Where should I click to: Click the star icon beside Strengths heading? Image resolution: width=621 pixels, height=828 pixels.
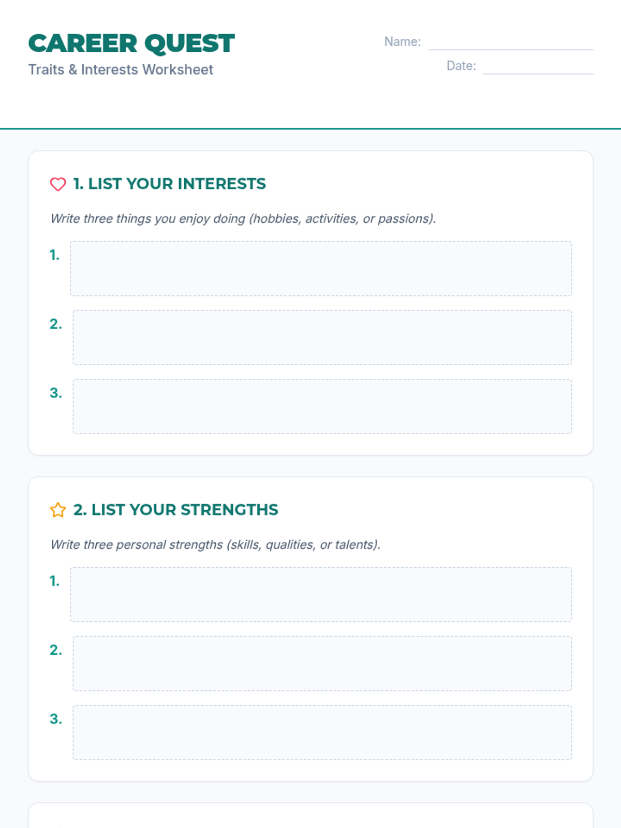58,510
